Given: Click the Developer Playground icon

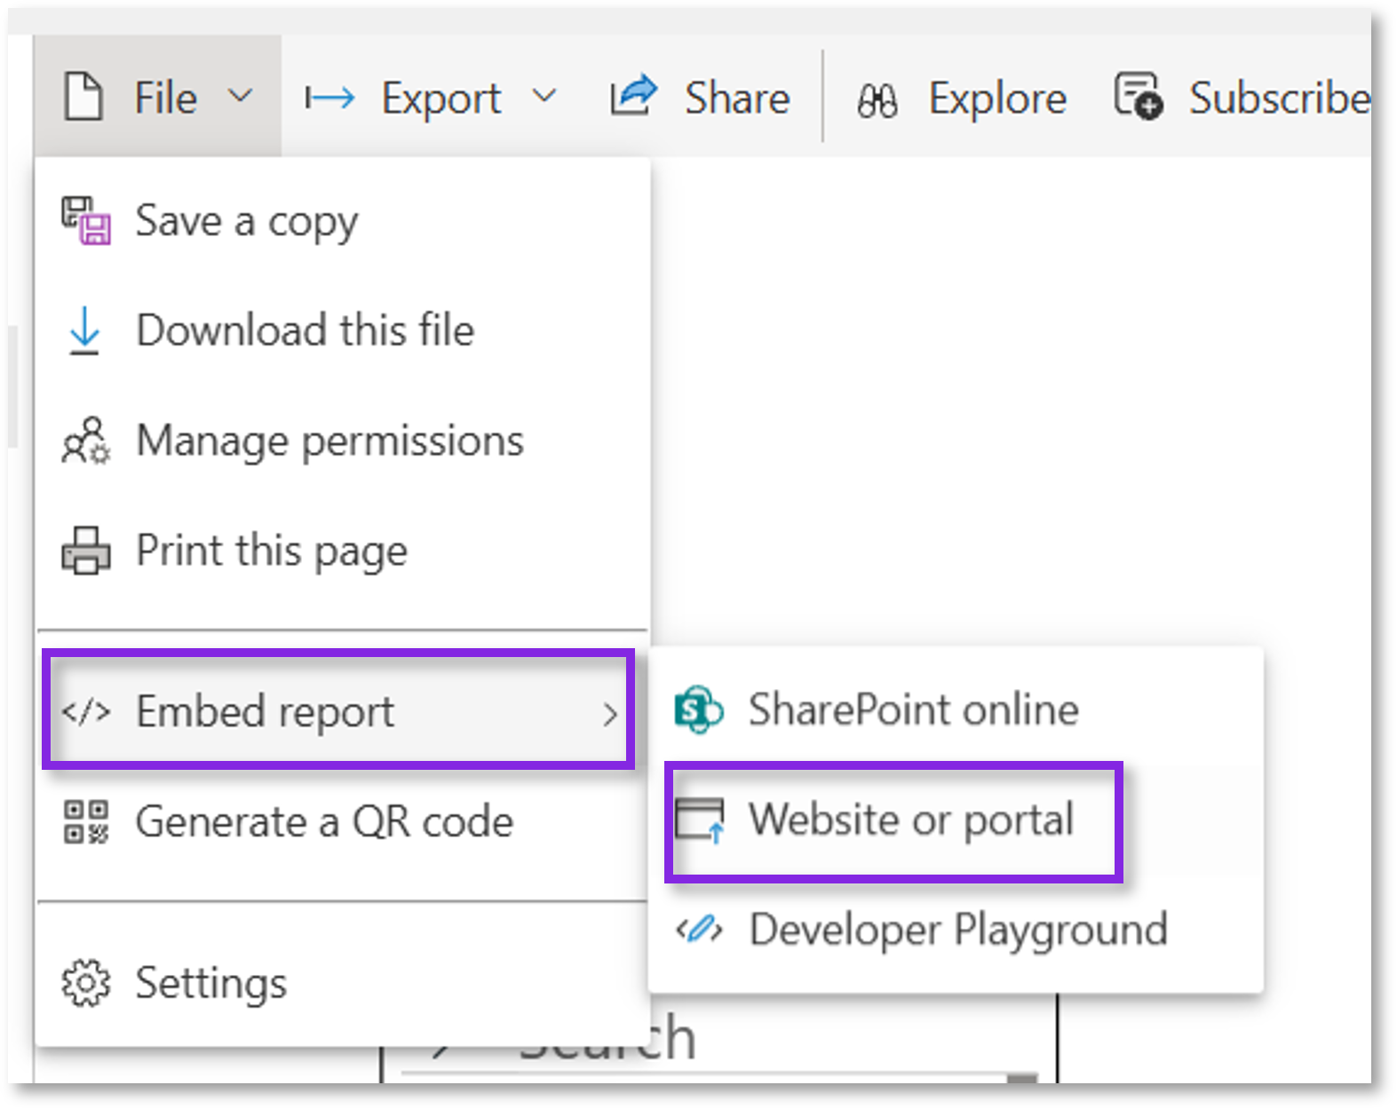Looking at the screenshot, I should pyautogui.click(x=699, y=930).
